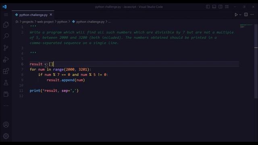The height and width of the screenshot is (145, 258).
Task: Click the projects breadcrumb segment
Action: point(28,22)
